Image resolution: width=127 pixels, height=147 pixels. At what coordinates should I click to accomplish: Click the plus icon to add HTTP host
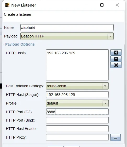click(x=116, y=52)
